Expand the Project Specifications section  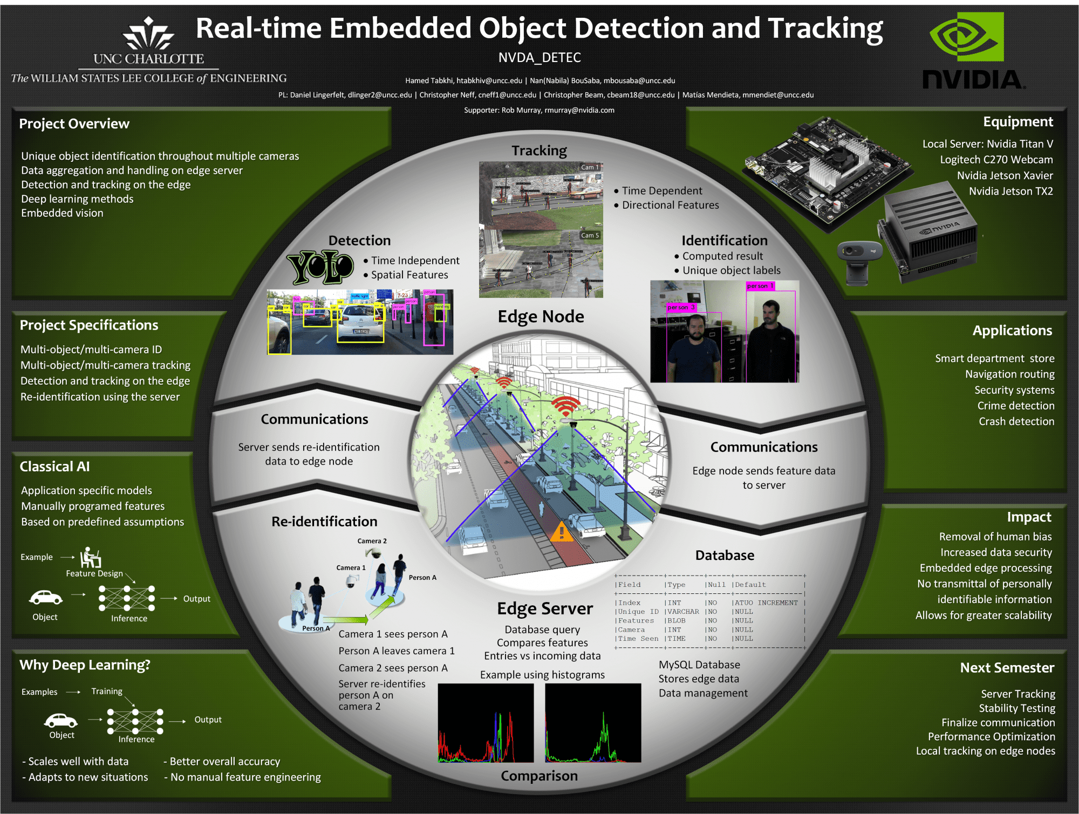click(x=86, y=316)
